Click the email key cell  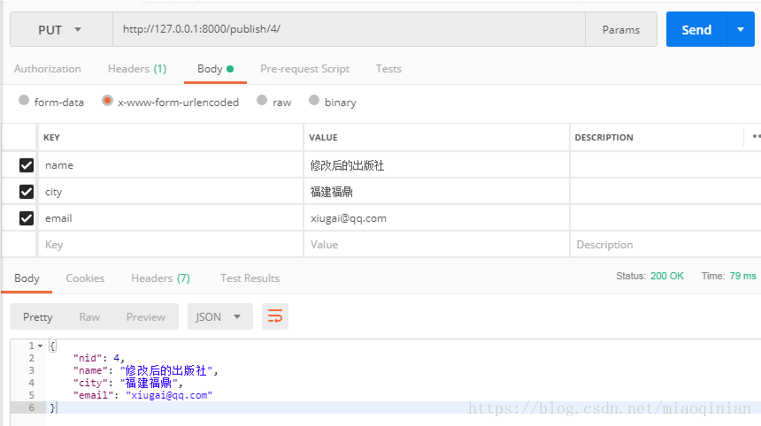(x=171, y=218)
